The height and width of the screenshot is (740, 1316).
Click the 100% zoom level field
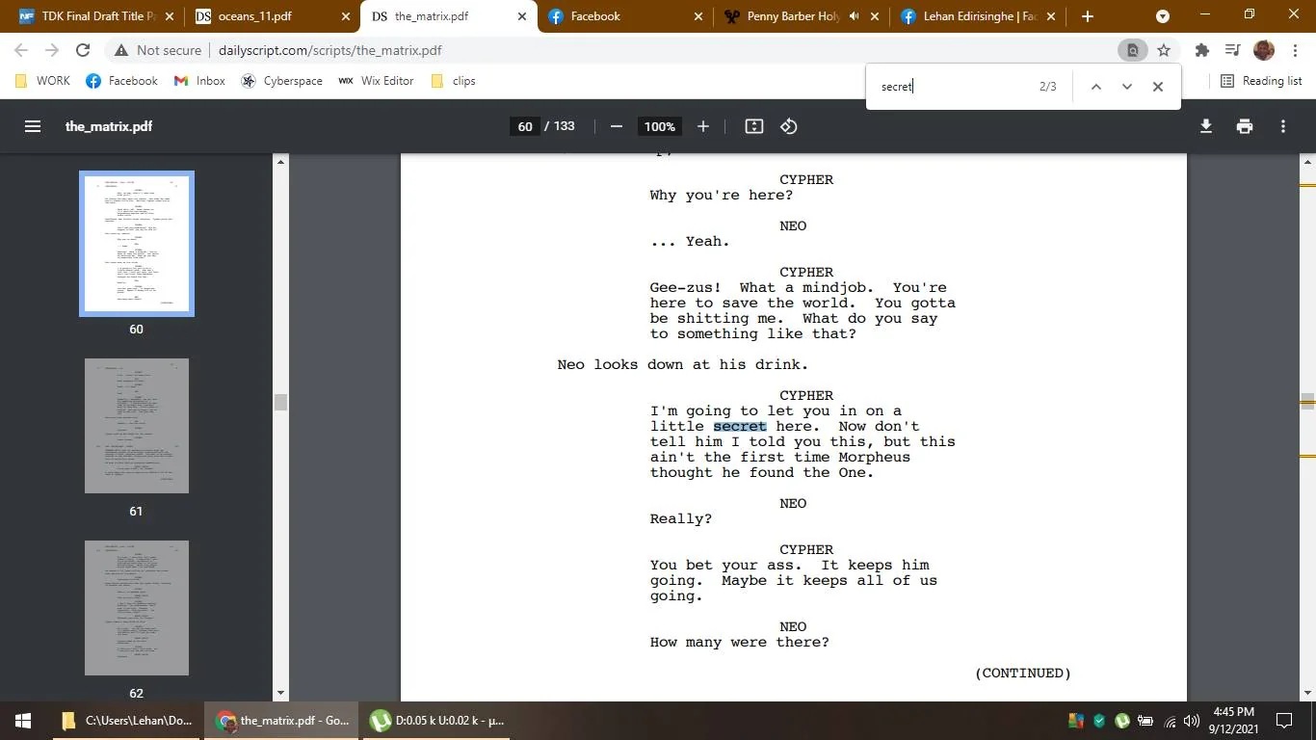(x=660, y=126)
